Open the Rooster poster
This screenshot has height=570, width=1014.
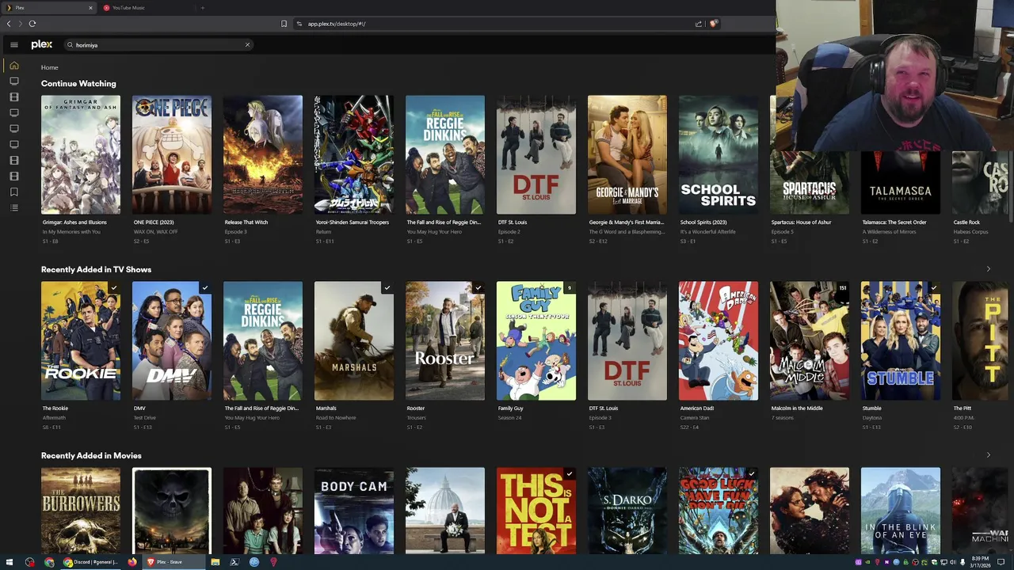445,340
